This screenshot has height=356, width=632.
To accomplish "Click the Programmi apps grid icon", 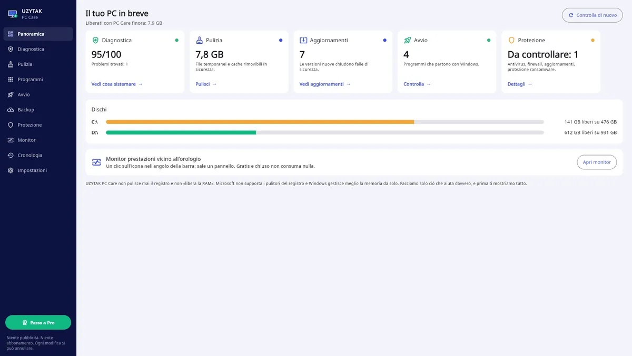I will pos(11,80).
